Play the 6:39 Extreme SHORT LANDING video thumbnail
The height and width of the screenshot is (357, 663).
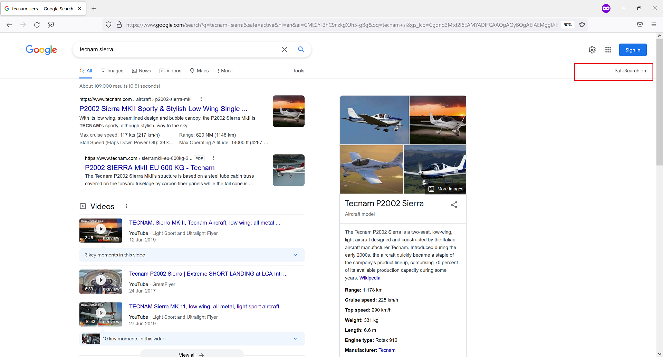point(101,281)
